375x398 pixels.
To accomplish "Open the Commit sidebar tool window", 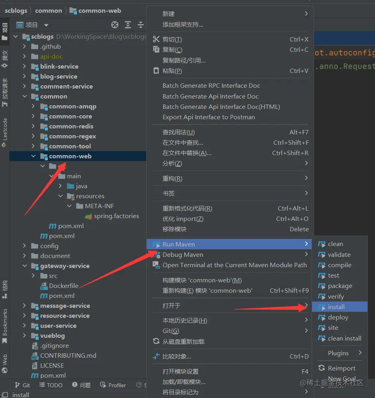I will click(4, 59).
